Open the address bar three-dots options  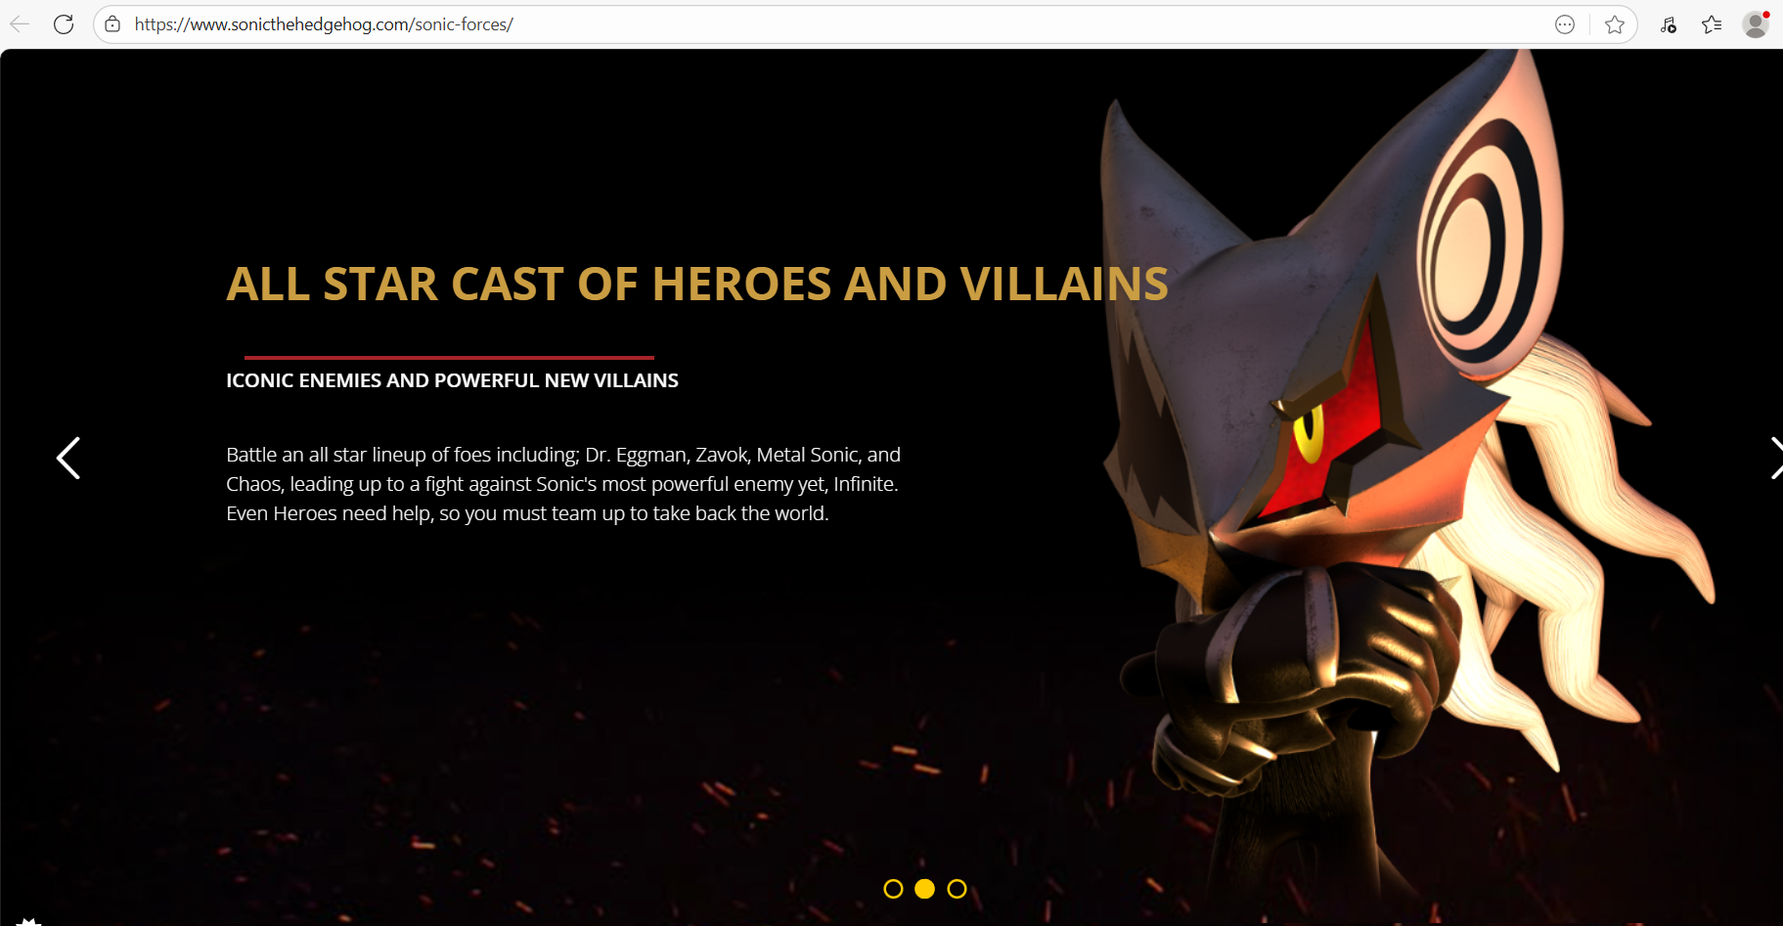pos(1565,24)
